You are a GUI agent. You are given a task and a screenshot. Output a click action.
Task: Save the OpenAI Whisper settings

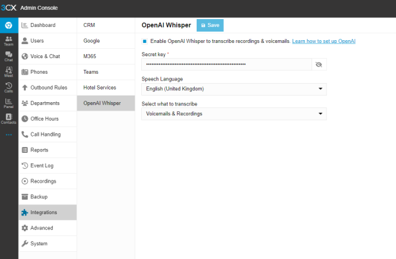210,25
